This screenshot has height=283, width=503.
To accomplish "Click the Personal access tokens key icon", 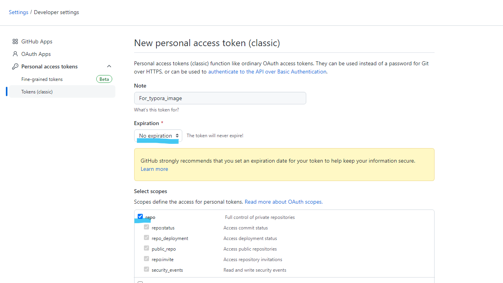I will point(15,66).
